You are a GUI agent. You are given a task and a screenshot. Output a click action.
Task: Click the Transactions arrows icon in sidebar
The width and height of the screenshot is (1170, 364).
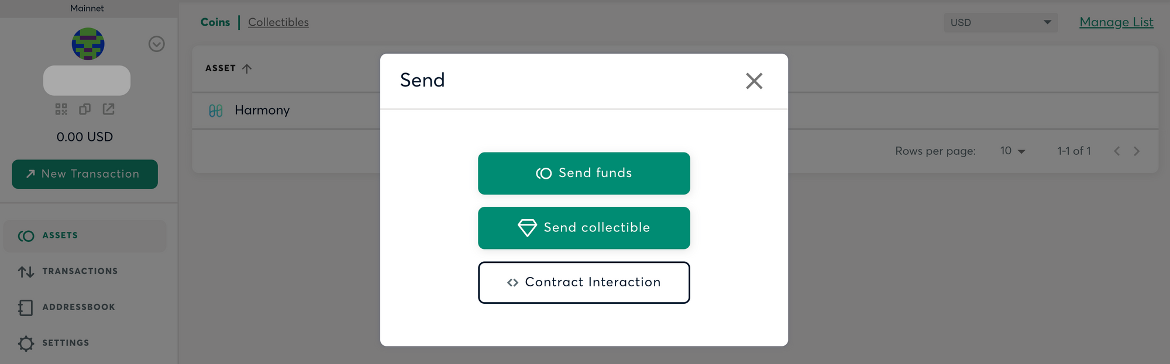point(26,271)
